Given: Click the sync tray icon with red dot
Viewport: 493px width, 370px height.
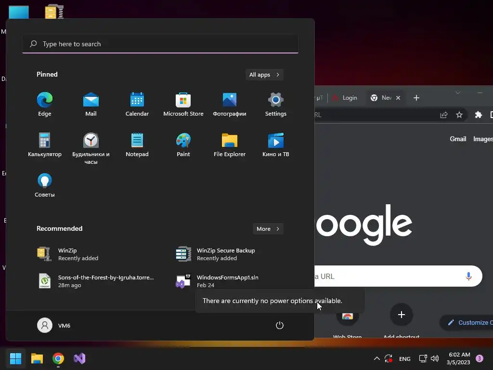Looking at the screenshot, I should coord(389,358).
